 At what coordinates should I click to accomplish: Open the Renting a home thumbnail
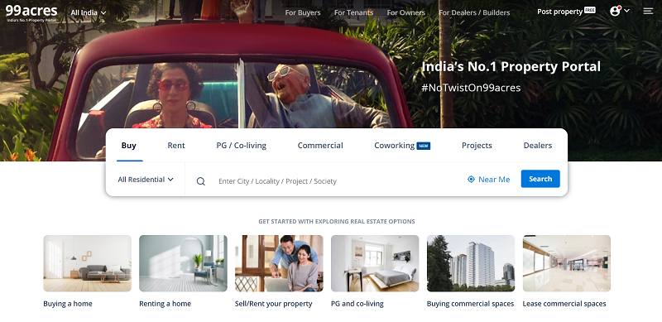point(183,263)
